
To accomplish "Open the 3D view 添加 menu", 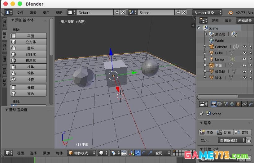I will [x=46, y=153].
